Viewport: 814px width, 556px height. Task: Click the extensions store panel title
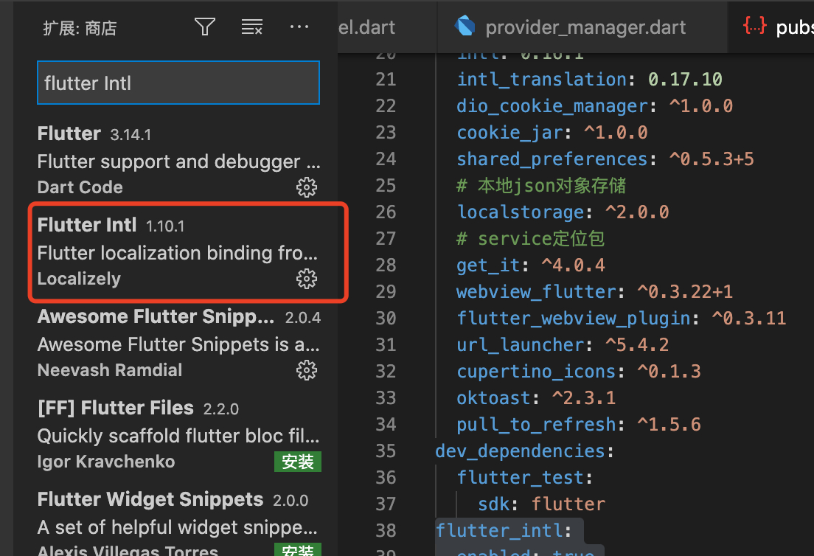[80, 28]
